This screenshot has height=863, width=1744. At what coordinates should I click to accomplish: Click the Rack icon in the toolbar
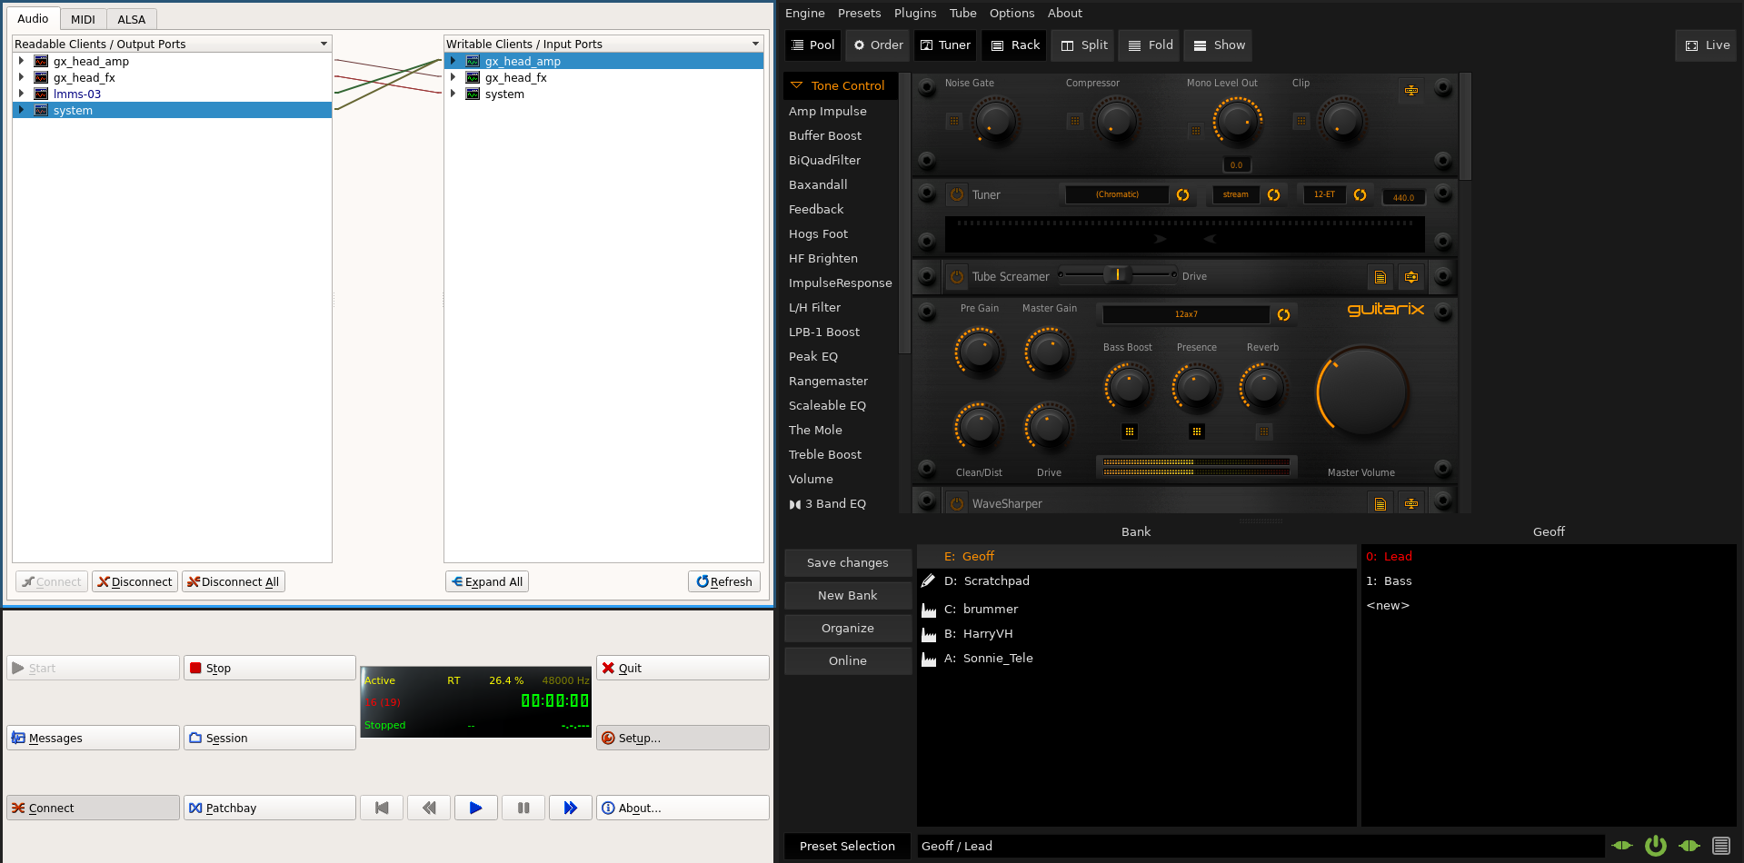pos(1012,45)
